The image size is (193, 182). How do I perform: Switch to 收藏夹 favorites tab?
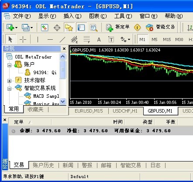35,110
